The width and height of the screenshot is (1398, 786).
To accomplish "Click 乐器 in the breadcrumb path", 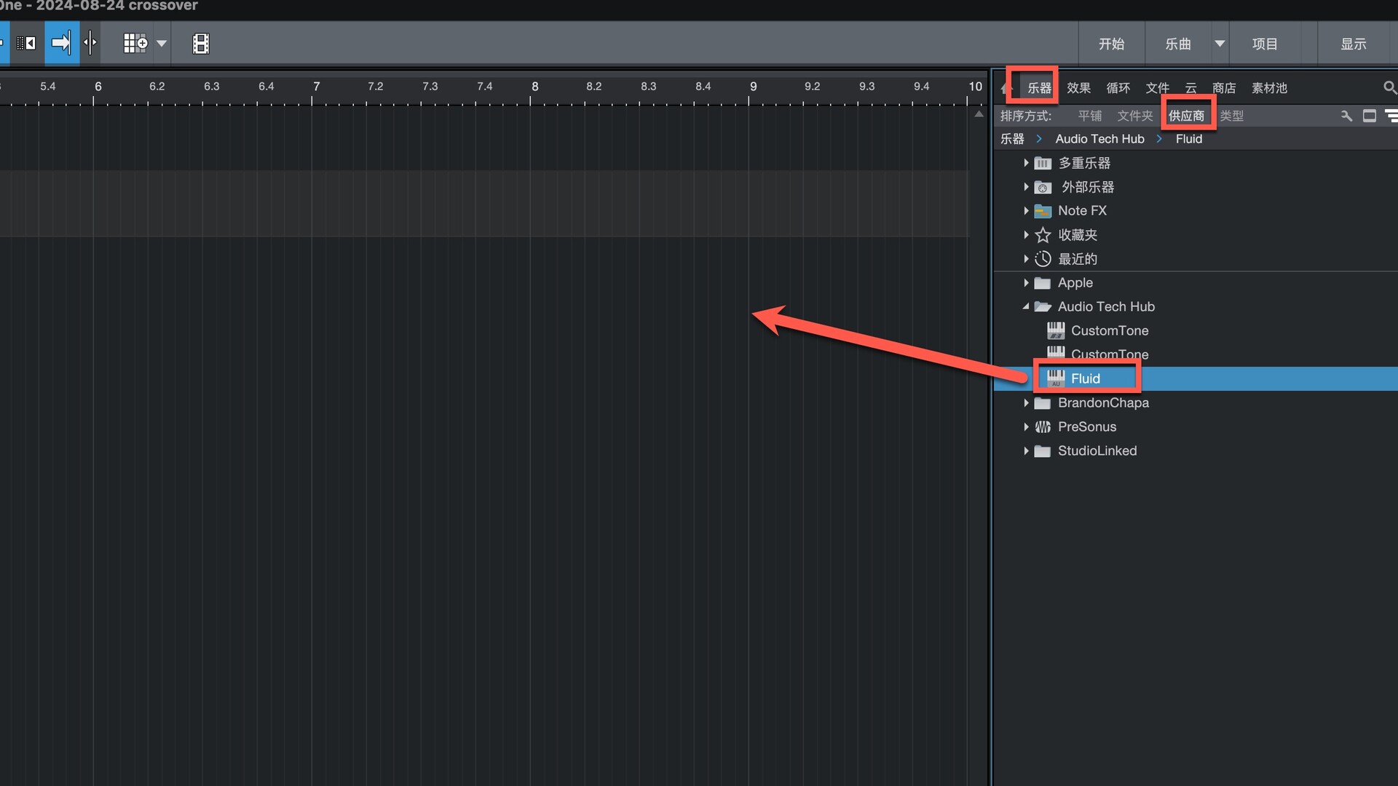I will pyautogui.click(x=1012, y=139).
